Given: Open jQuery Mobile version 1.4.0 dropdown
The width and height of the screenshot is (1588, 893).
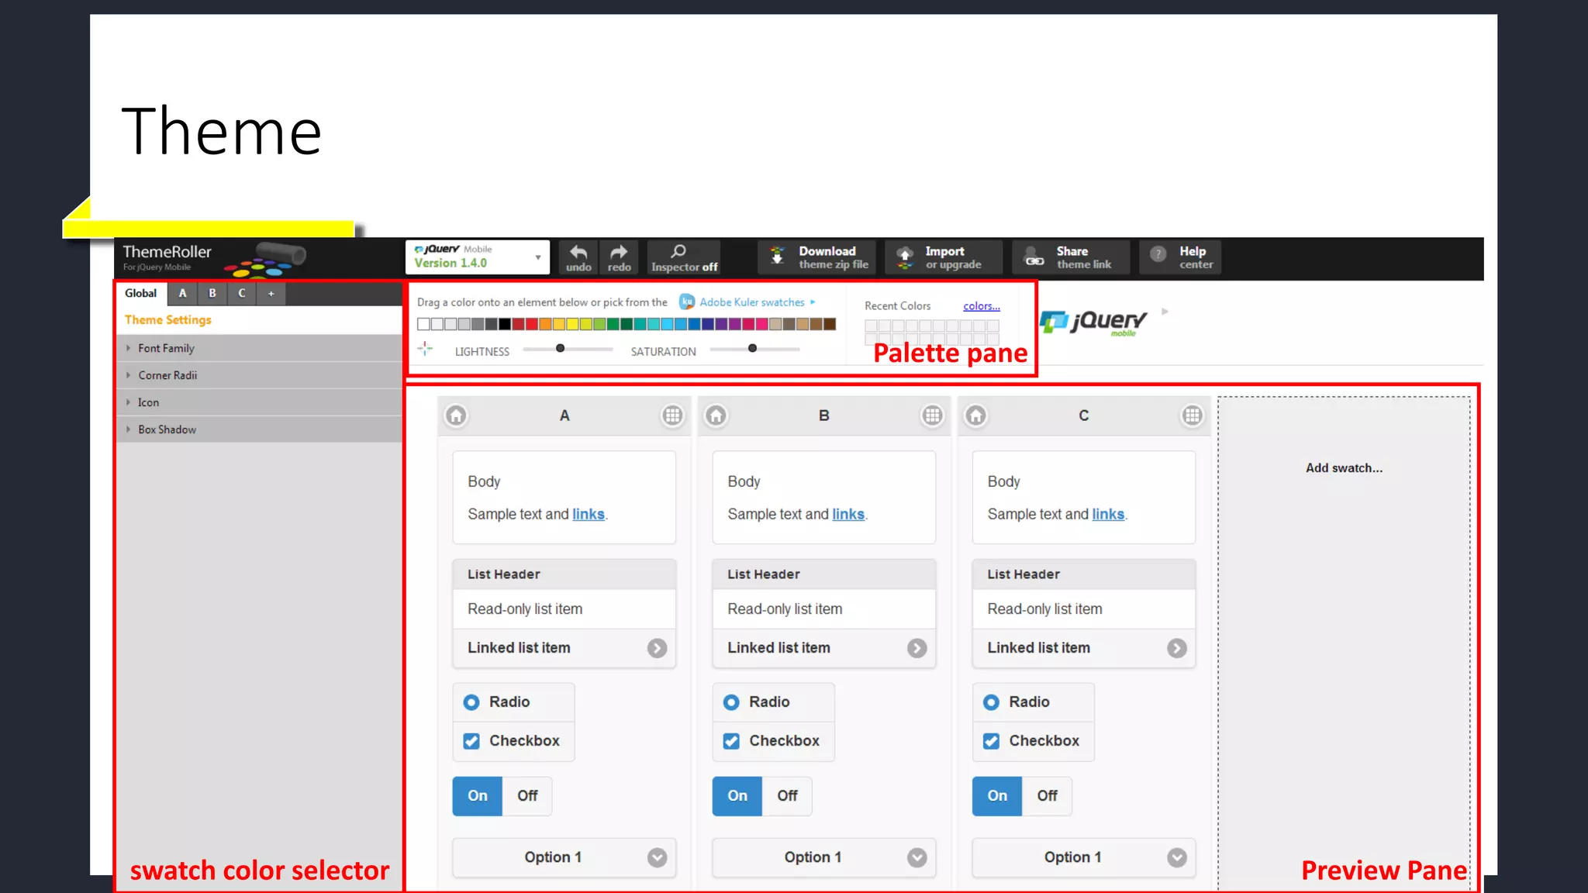Looking at the screenshot, I should 477,257.
